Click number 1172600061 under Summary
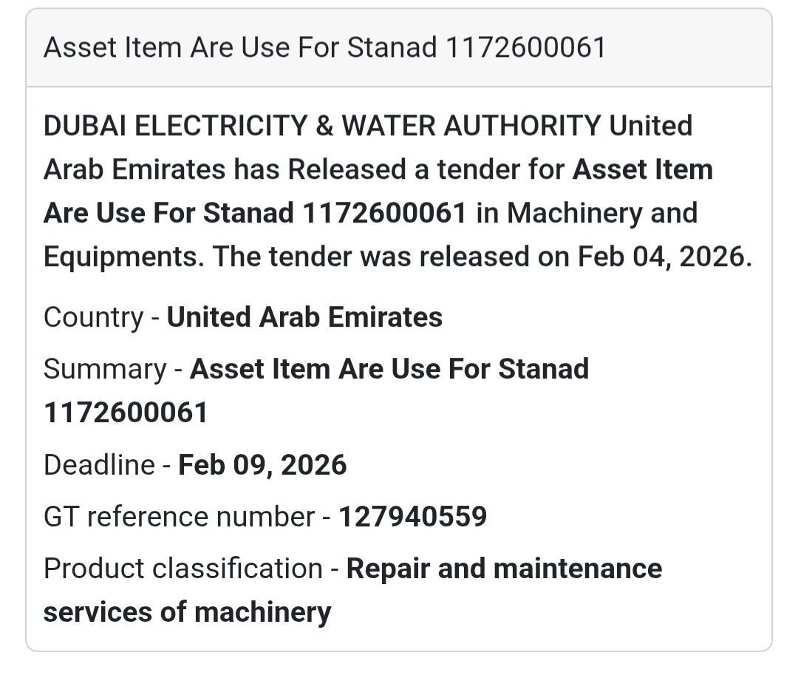798x678 pixels. pyautogui.click(x=126, y=413)
